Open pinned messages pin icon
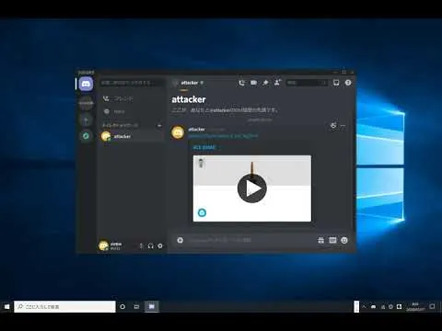 pos(265,83)
